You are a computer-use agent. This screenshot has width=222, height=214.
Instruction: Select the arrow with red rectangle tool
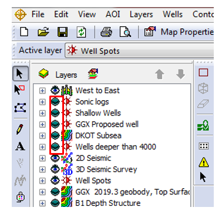tap(20, 89)
